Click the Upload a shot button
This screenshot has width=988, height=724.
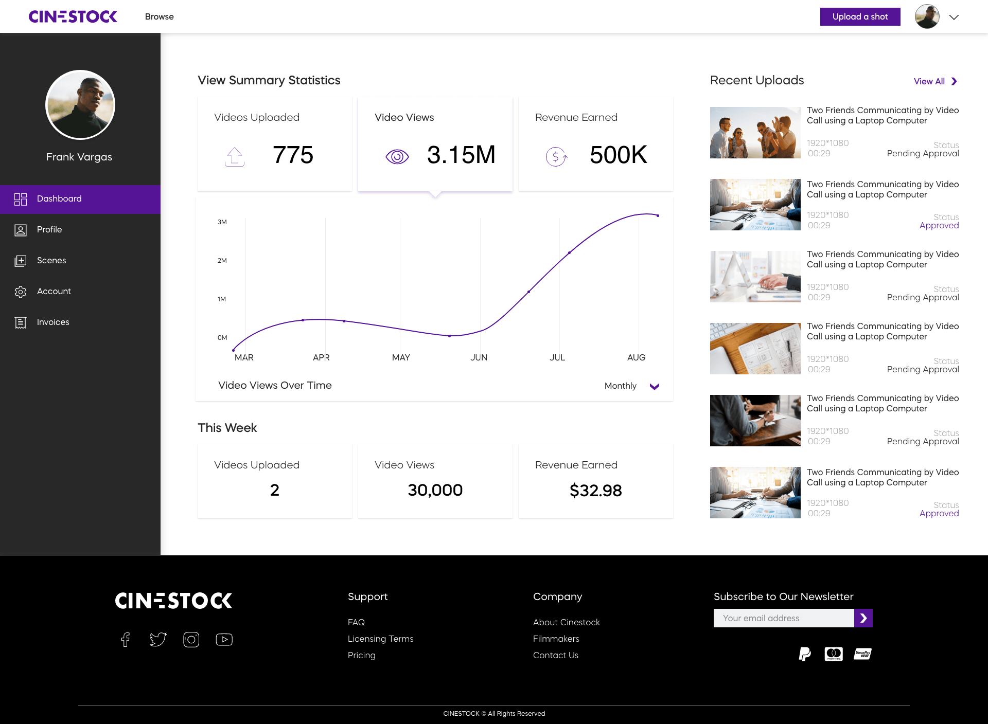click(860, 16)
